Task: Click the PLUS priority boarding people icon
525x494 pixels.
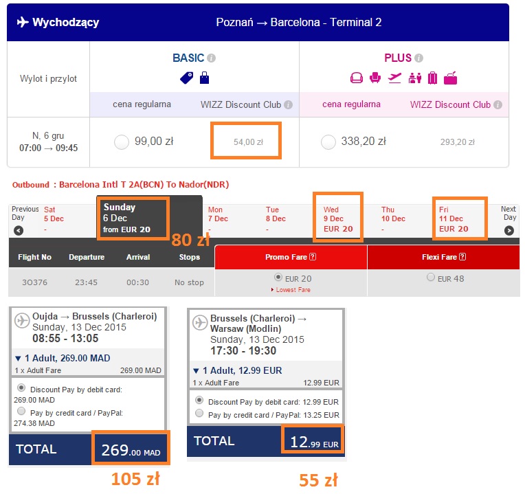Action: [x=415, y=78]
